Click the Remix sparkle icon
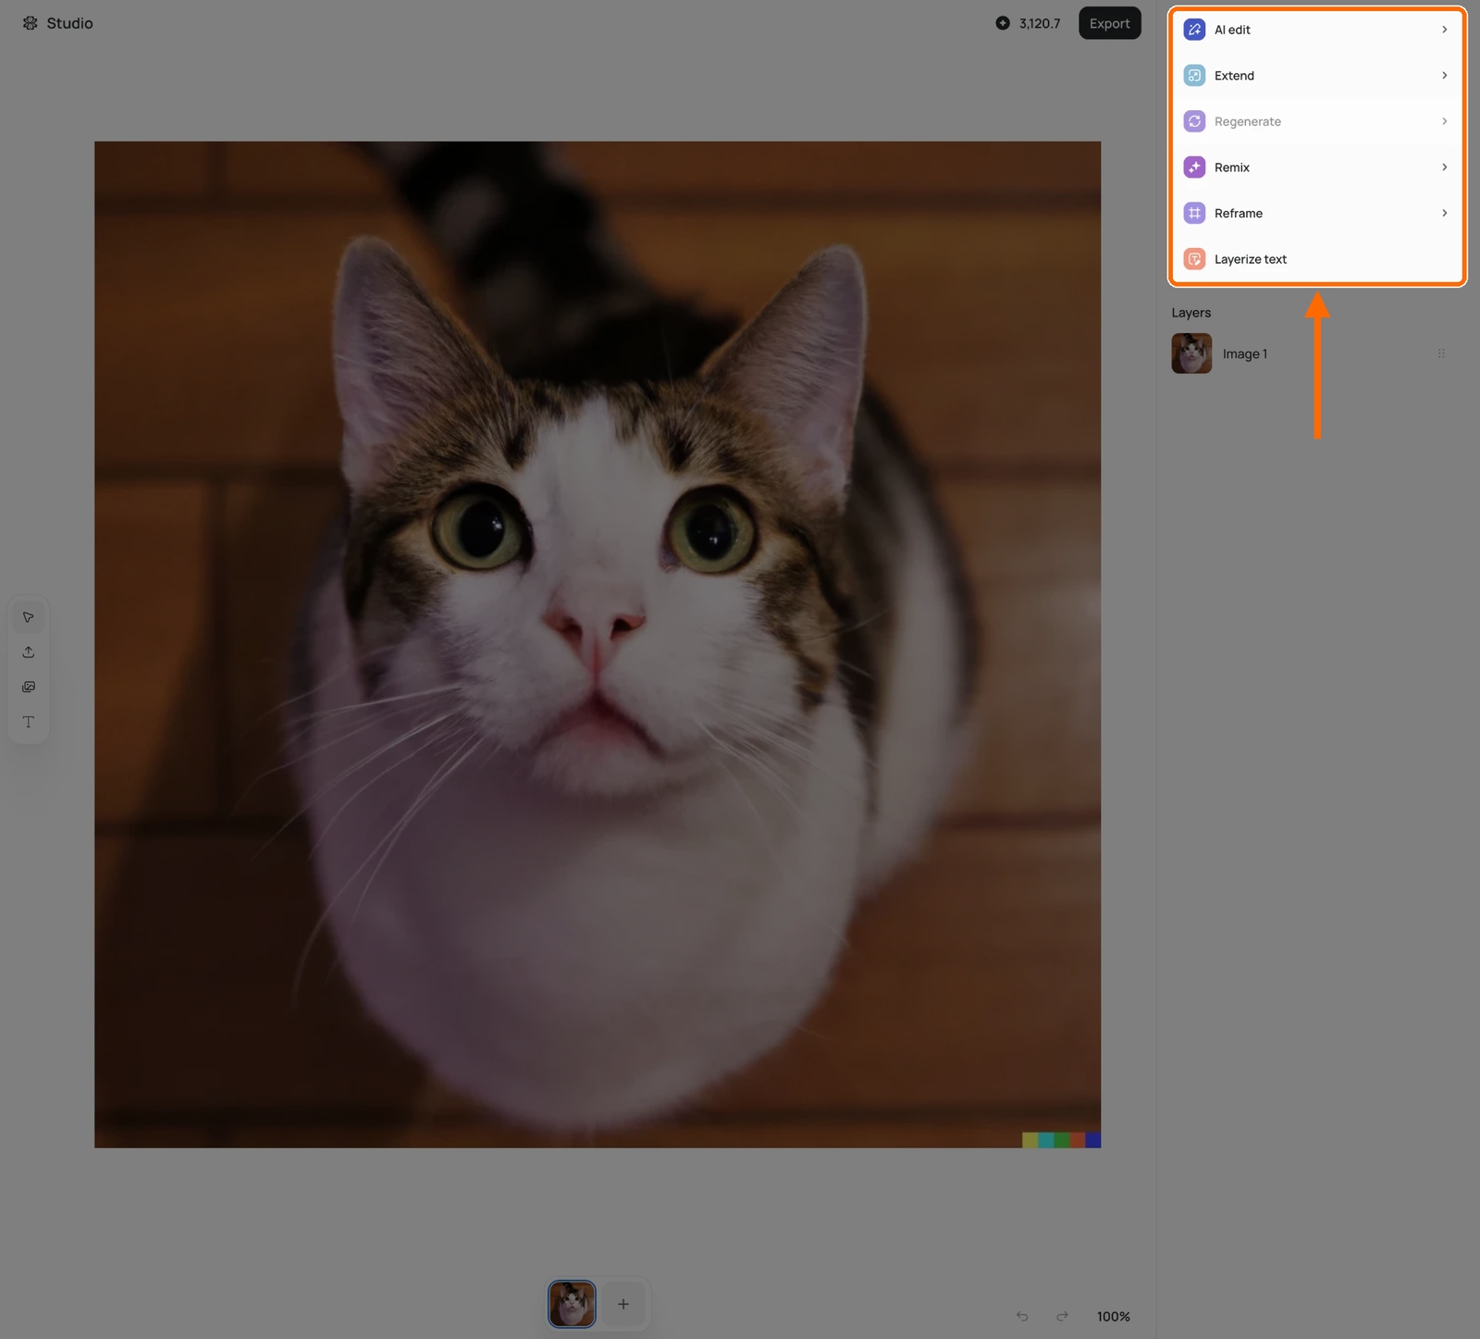Viewport: 1480px width, 1339px height. (1194, 167)
